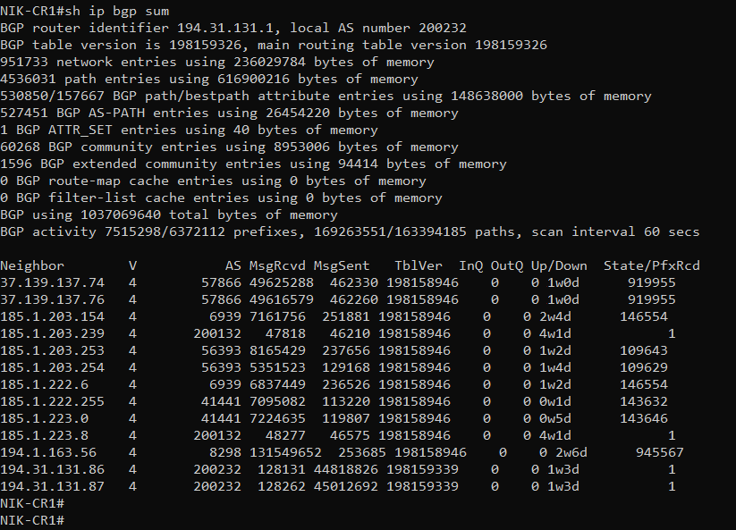Click the uptime 0w5d for 185.1.223.0
The height and width of the screenshot is (530, 736).
[554, 418]
